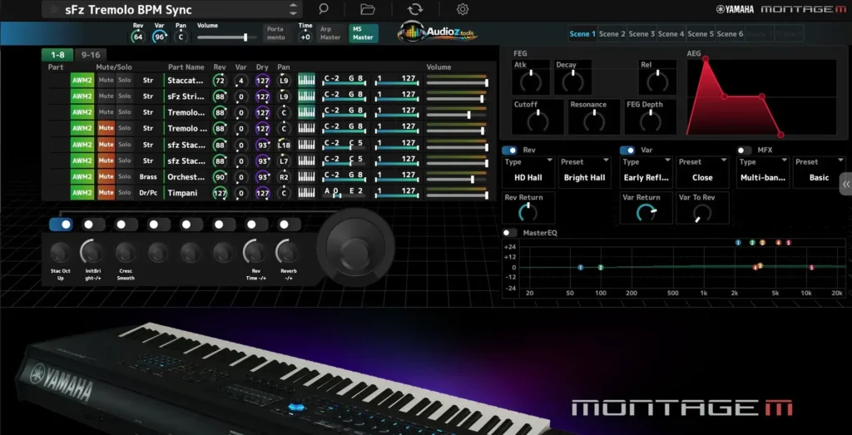Image resolution: width=852 pixels, height=435 pixels.
Task: Open Rev Preset dropdown showing Bright Hall
Action: [585, 172]
